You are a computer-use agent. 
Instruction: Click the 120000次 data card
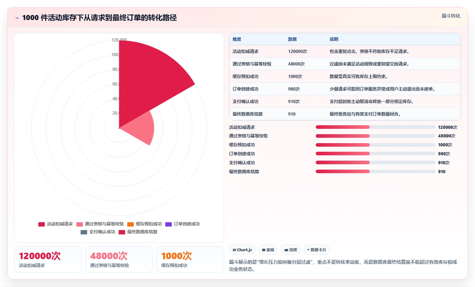click(48, 259)
